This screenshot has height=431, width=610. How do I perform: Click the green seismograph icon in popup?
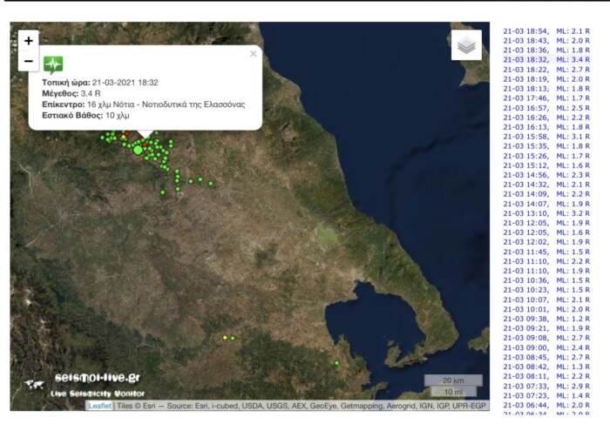click(54, 64)
